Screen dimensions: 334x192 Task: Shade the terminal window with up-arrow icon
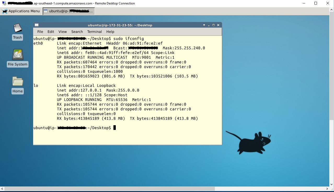(x=204, y=25)
